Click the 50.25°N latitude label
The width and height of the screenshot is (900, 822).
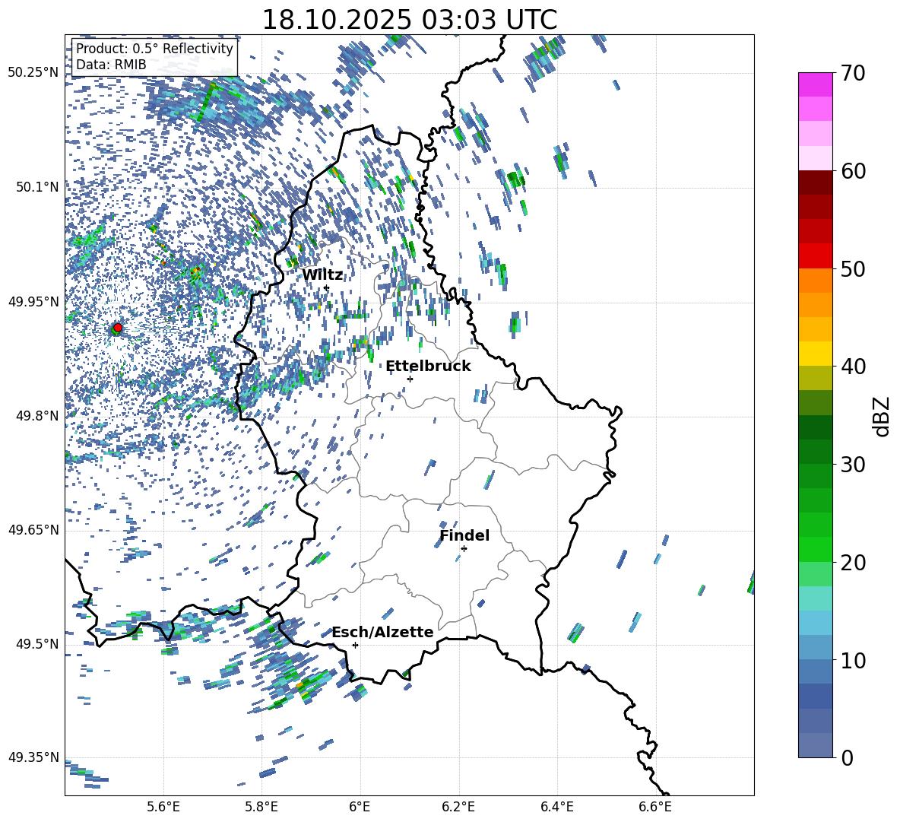[x=33, y=73]
